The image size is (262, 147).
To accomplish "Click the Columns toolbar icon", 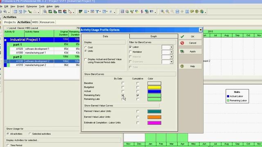I will pyautogui.click(x=86, y=11).
